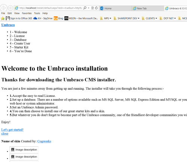Open the Cogworks link
187x162 pixels.
click(44, 141)
